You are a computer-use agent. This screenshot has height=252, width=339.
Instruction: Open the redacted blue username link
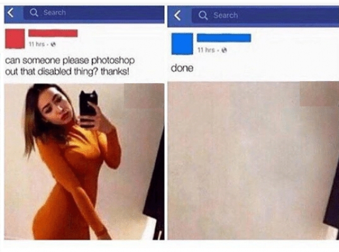(x=224, y=38)
